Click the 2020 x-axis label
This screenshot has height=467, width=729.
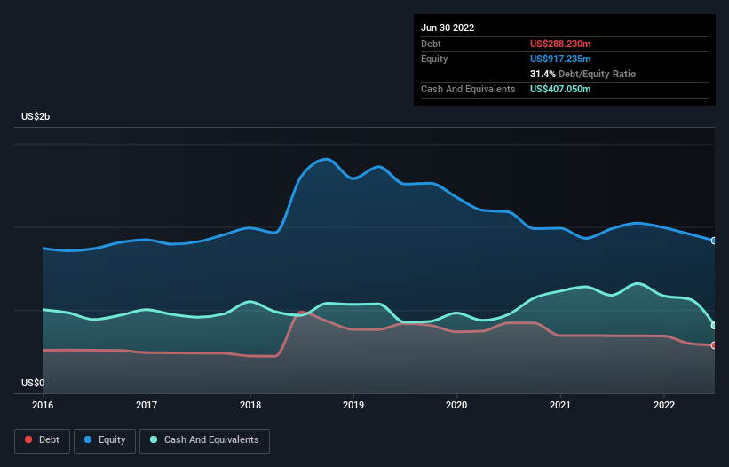point(456,405)
